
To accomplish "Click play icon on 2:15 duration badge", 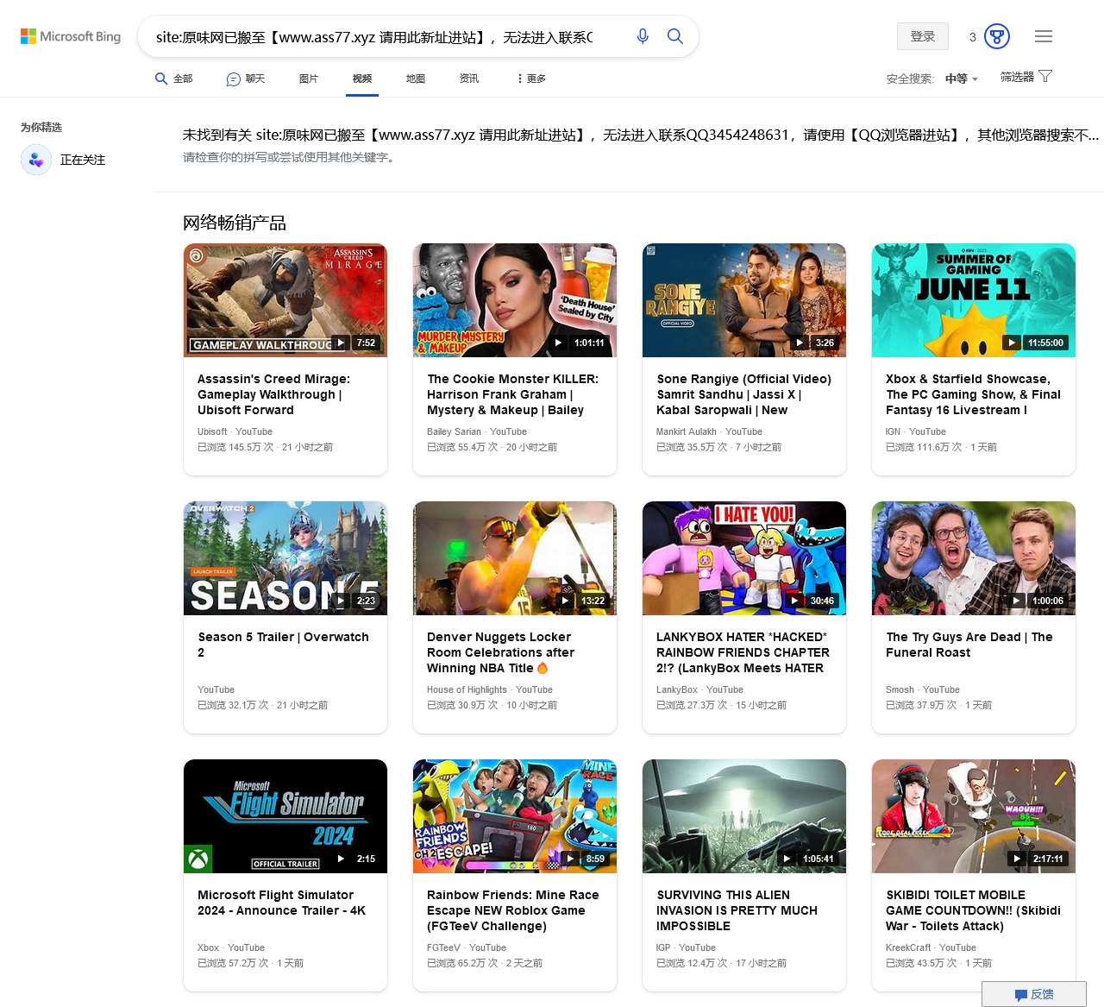I will (342, 859).
